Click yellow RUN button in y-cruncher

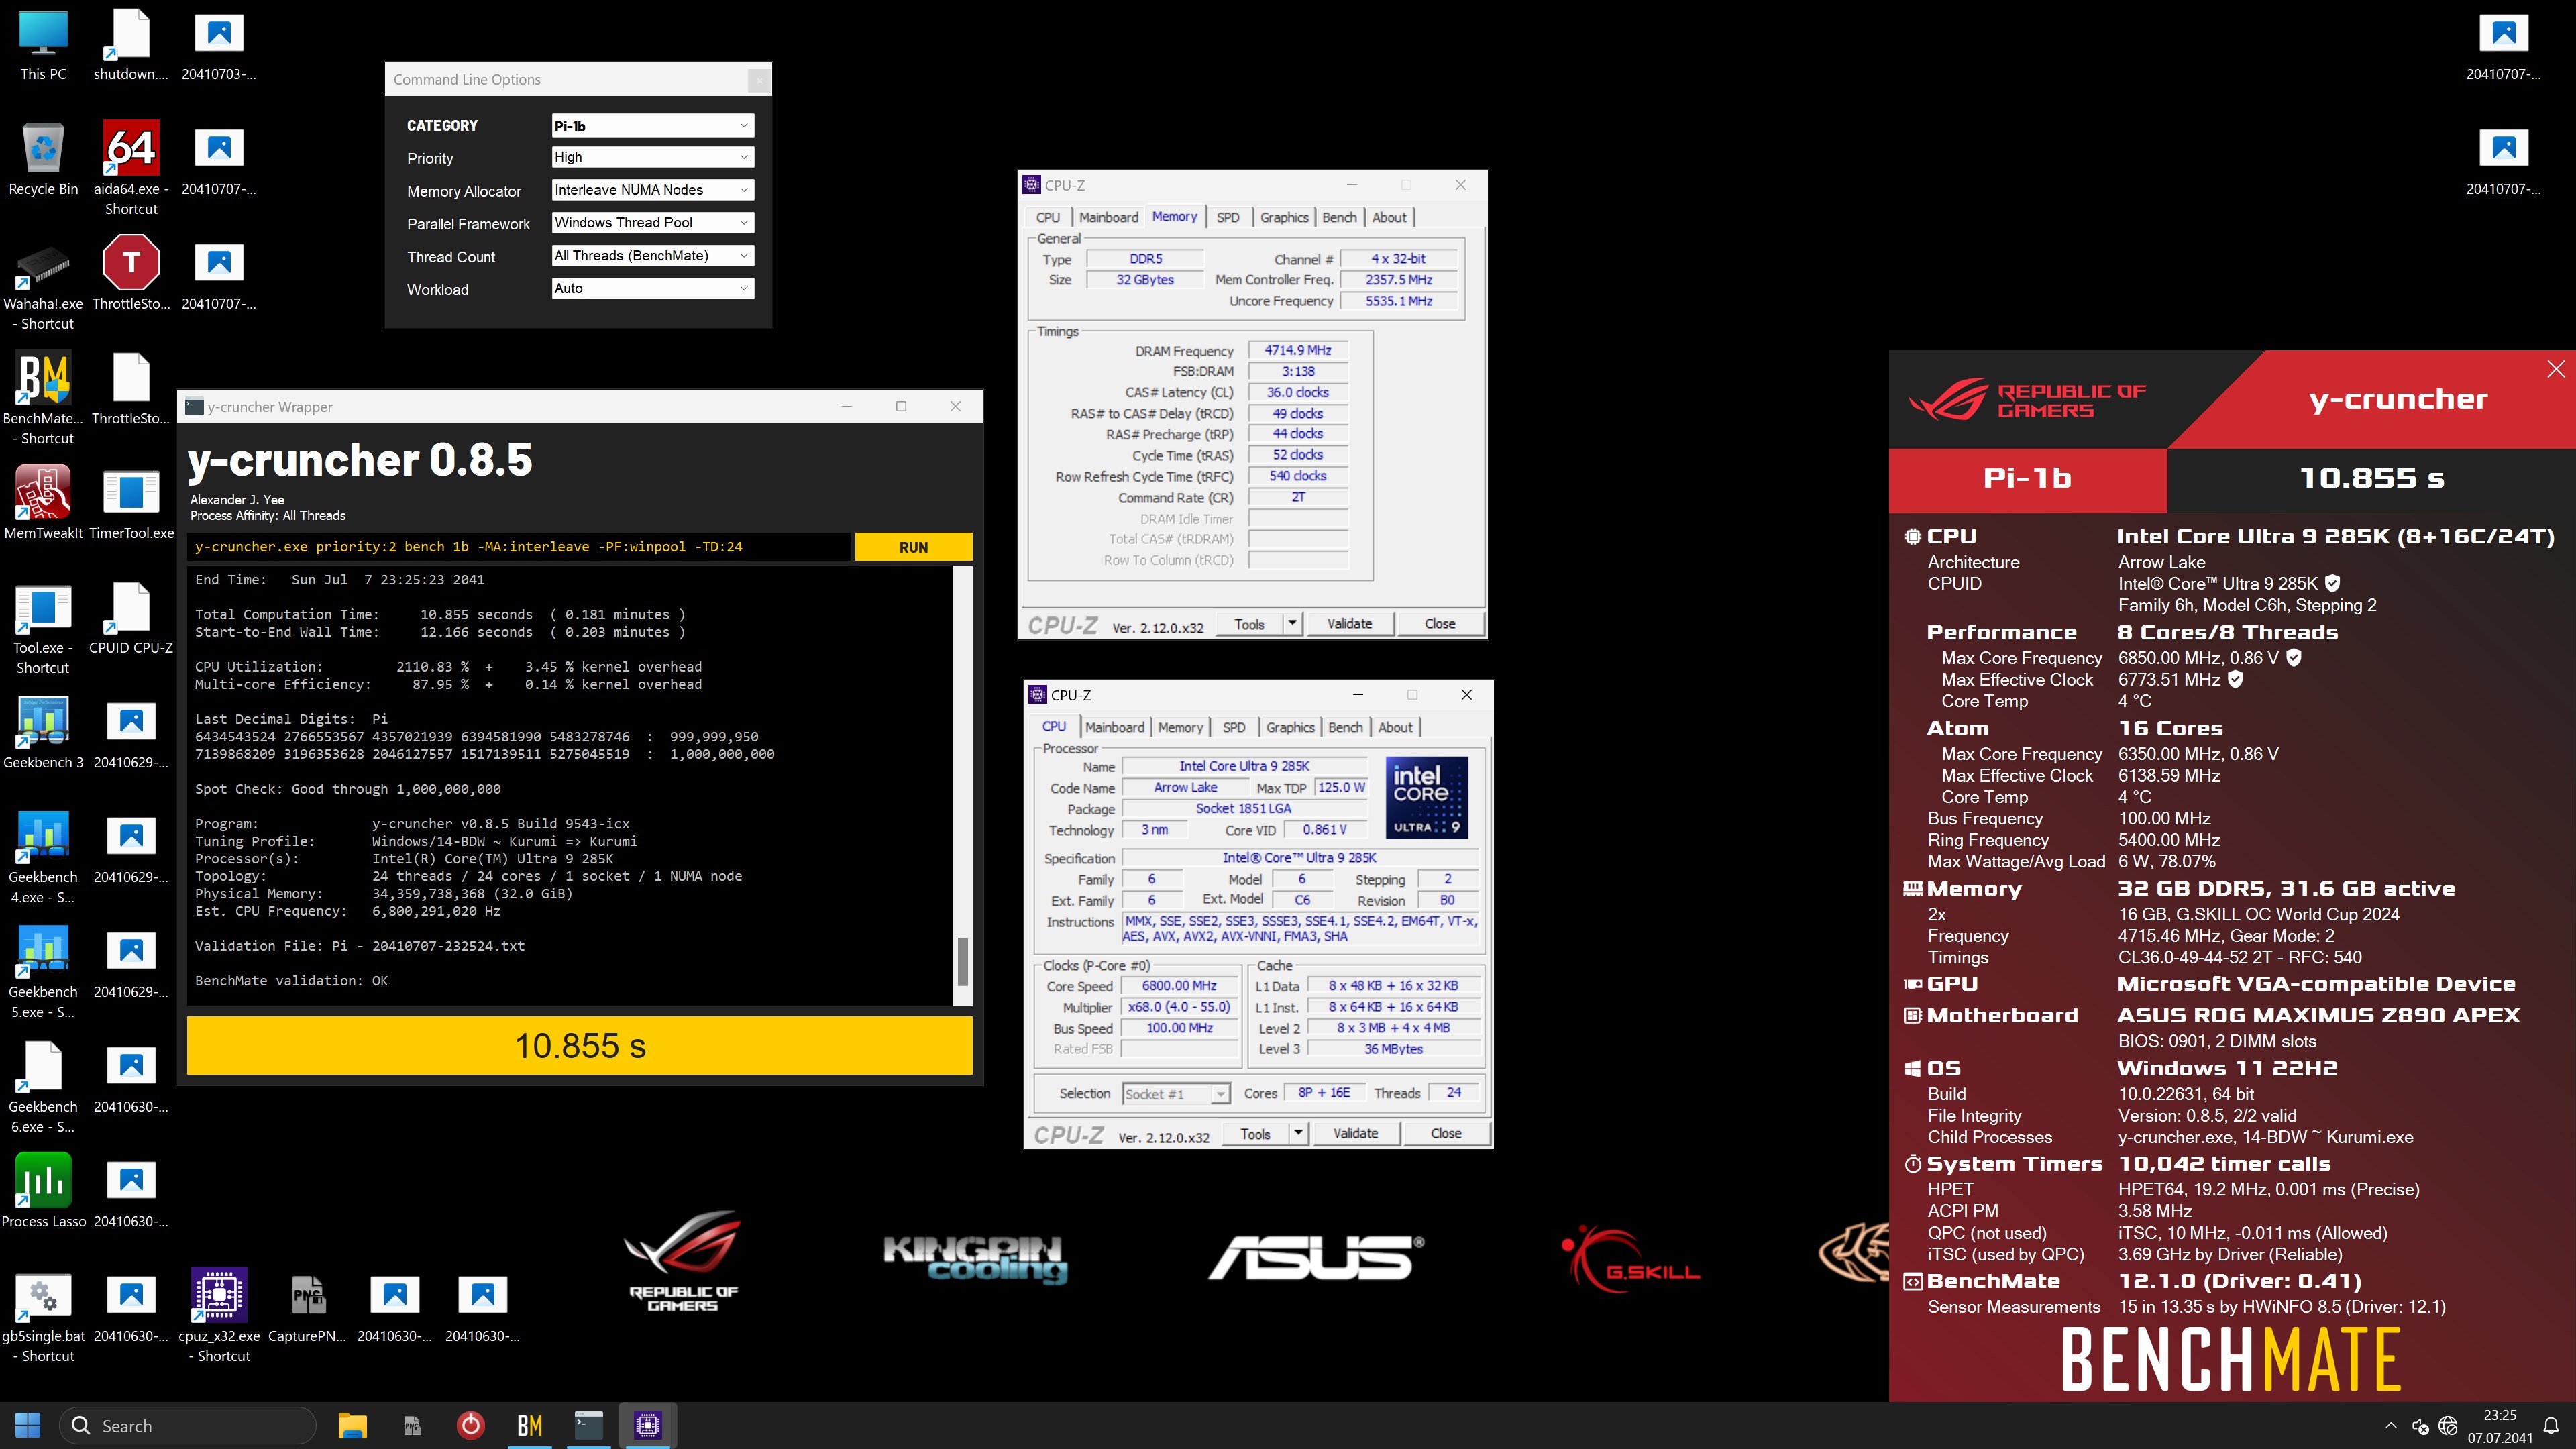[x=913, y=547]
